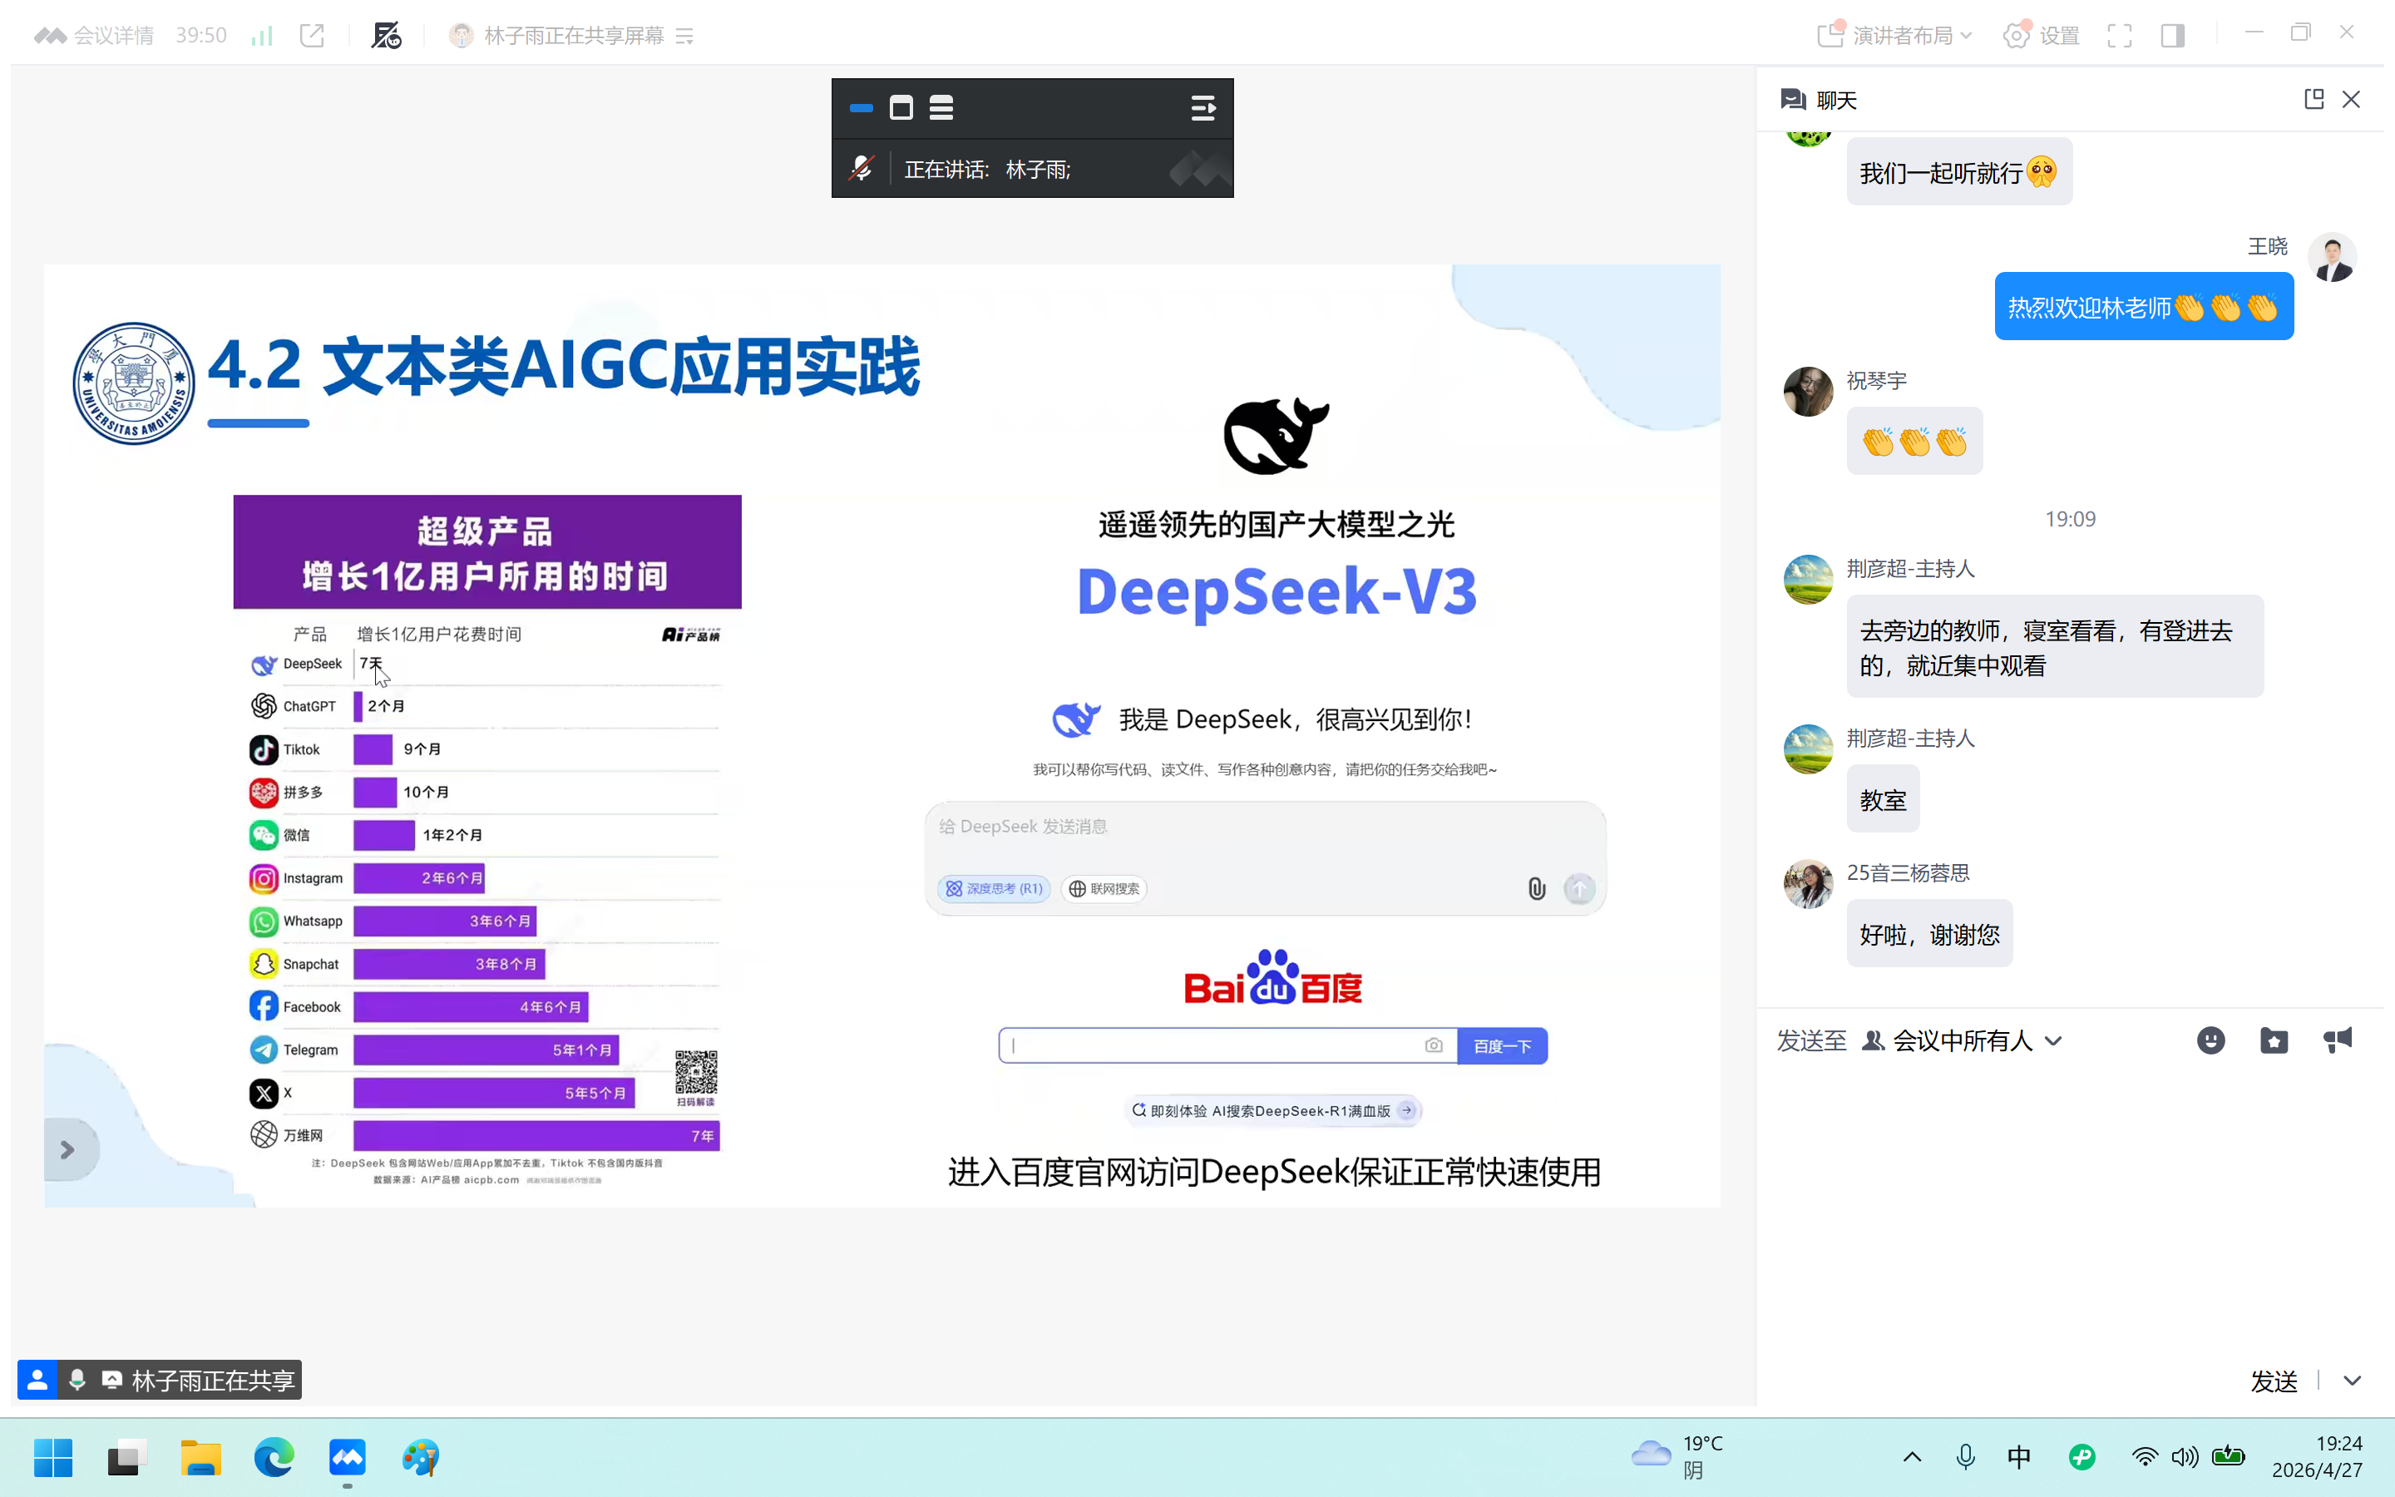The image size is (2395, 1497).
Task: Click 王晓's avatar in chat
Action: click(2333, 258)
